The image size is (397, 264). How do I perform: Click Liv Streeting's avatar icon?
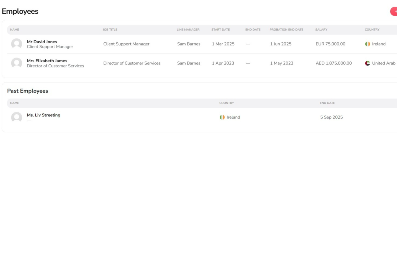click(x=16, y=117)
